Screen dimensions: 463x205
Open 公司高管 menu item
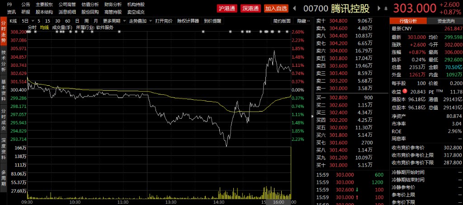pyautogui.click(x=67, y=5)
